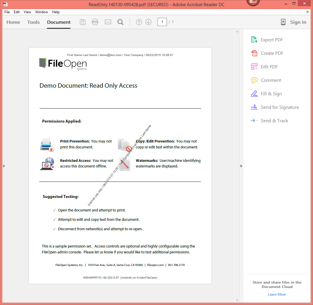Switch to the Tools tab
The image size is (313, 305).
tap(33, 22)
